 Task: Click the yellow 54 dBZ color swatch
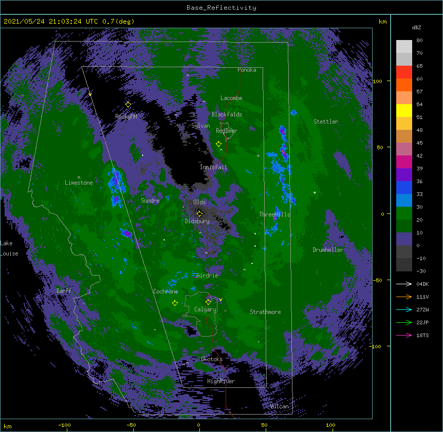pos(404,110)
